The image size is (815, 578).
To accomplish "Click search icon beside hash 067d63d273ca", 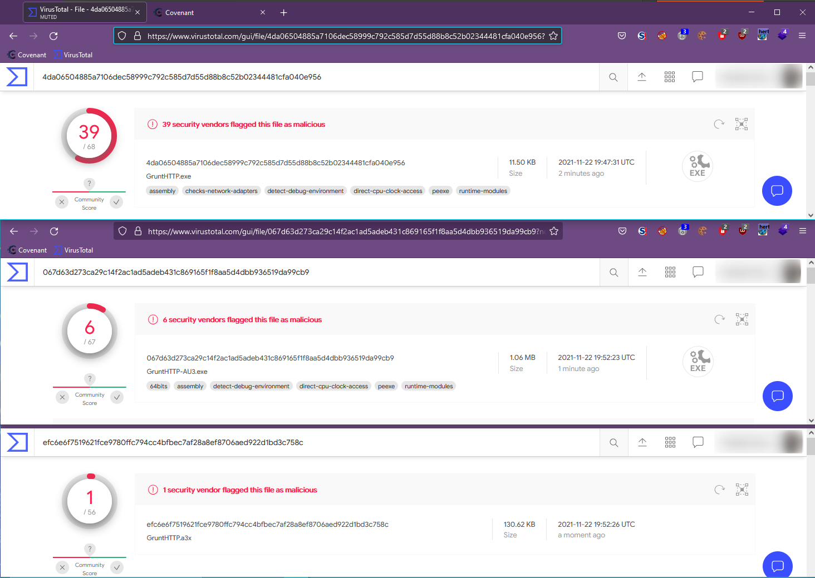I will click(x=614, y=272).
